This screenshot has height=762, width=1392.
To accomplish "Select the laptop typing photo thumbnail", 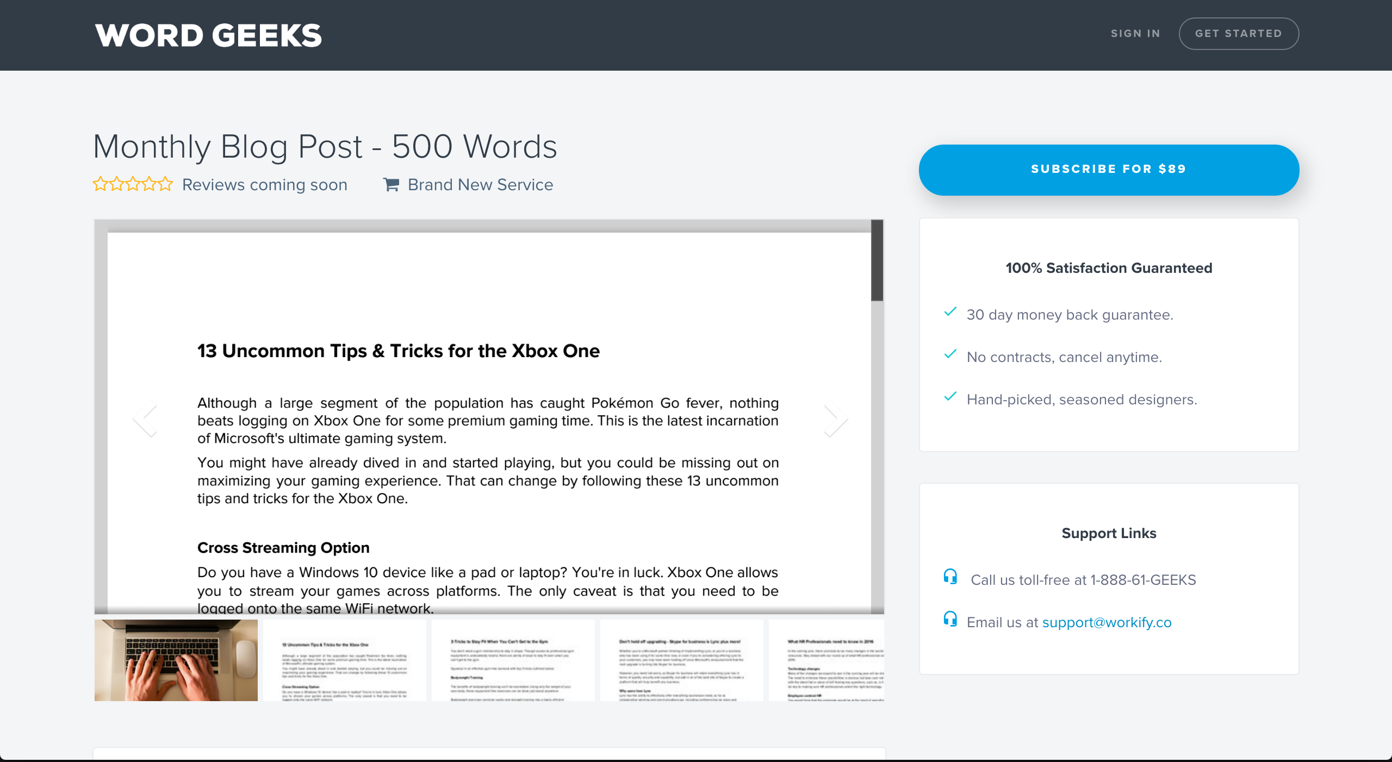I will coord(176,660).
